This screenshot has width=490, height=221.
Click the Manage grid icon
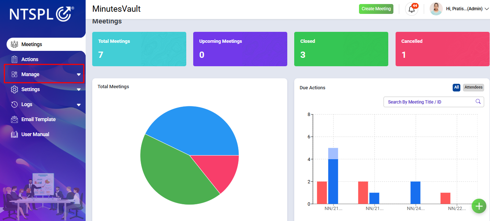click(x=14, y=74)
